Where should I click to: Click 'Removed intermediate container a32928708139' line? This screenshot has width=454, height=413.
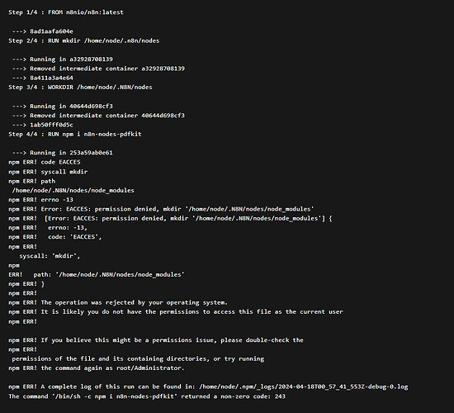click(x=98, y=69)
